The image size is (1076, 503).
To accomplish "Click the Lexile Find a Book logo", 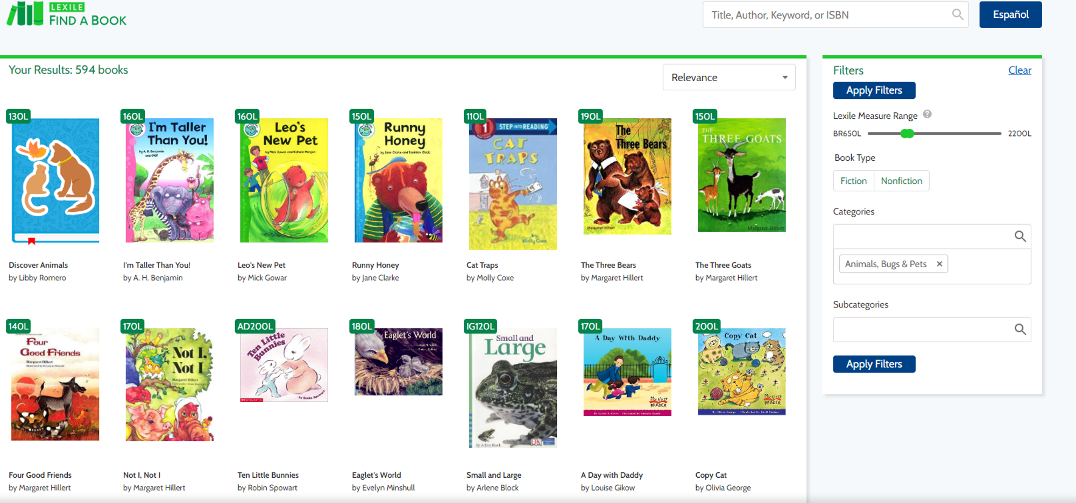I will pyautogui.click(x=66, y=14).
